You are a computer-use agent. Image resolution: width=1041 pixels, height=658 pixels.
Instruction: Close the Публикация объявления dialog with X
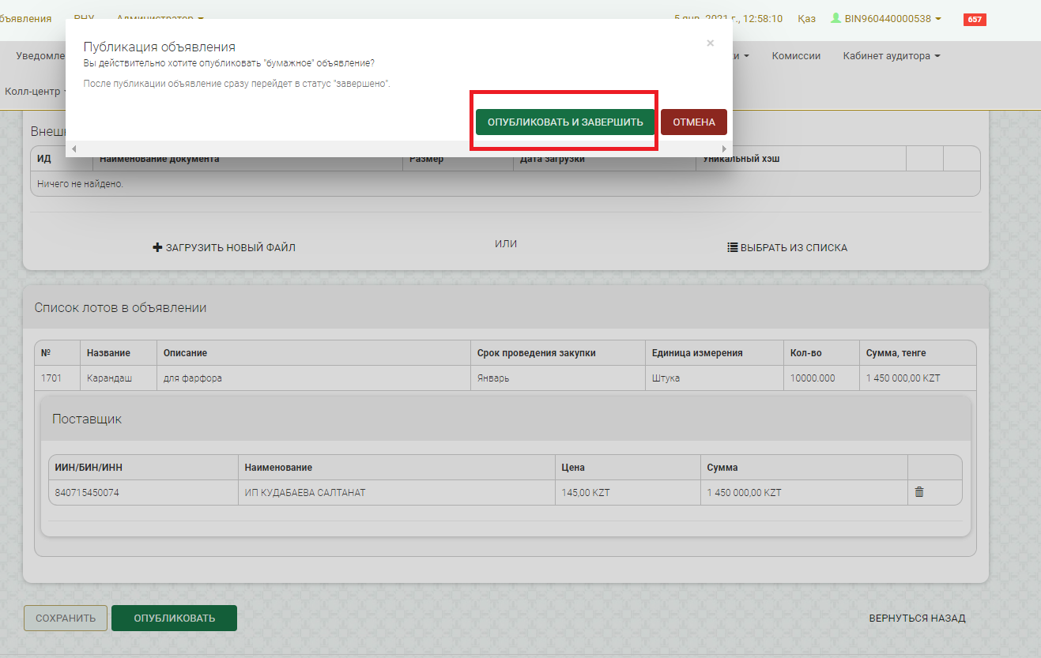tap(710, 43)
